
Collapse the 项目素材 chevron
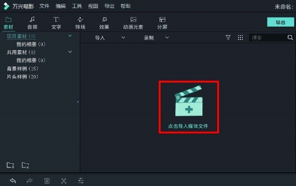tap(70, 36)
